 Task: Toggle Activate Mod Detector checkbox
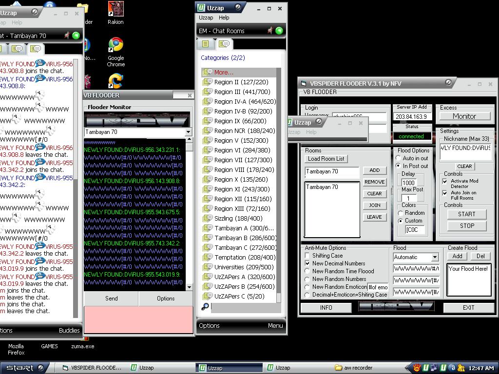(445, 181)
